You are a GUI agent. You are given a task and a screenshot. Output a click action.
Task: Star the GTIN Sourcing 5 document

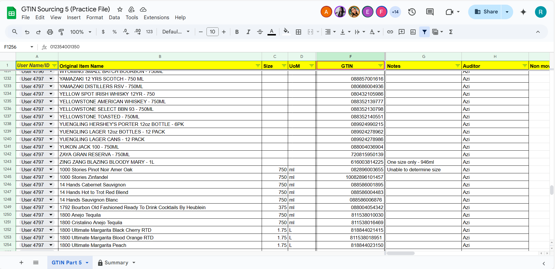[x=120, y=10]
